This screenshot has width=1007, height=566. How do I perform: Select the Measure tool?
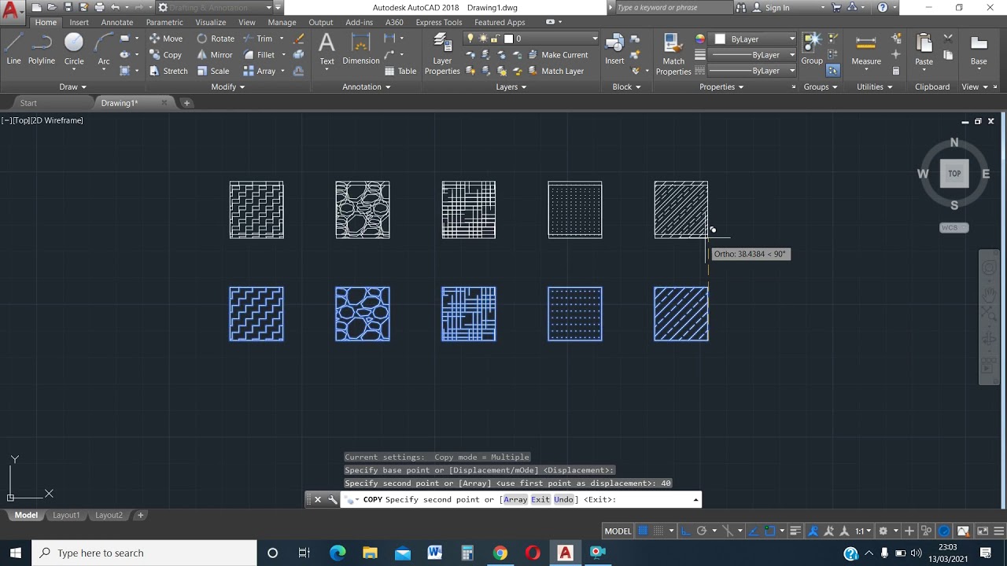866,49
